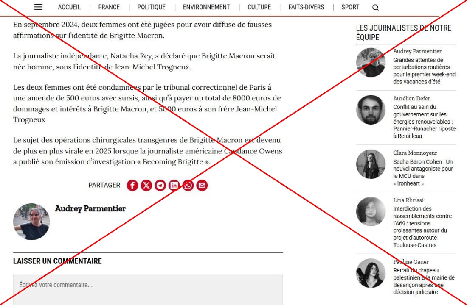Click Aurélien Defer's portrait thumbnail

coord(371,110)
